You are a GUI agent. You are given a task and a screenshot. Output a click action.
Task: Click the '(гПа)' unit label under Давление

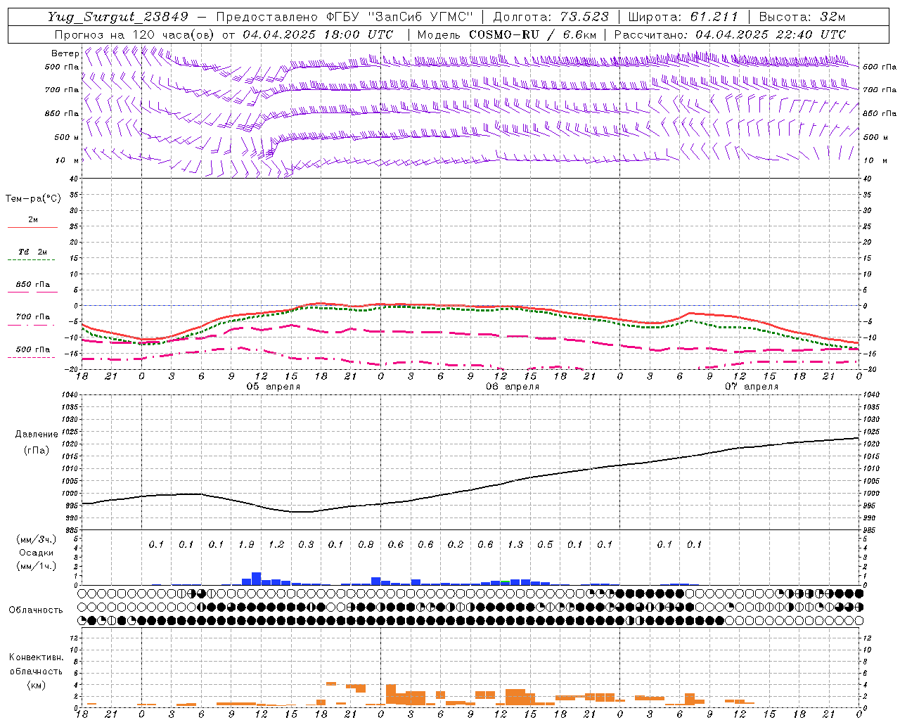tap(37, 451)
